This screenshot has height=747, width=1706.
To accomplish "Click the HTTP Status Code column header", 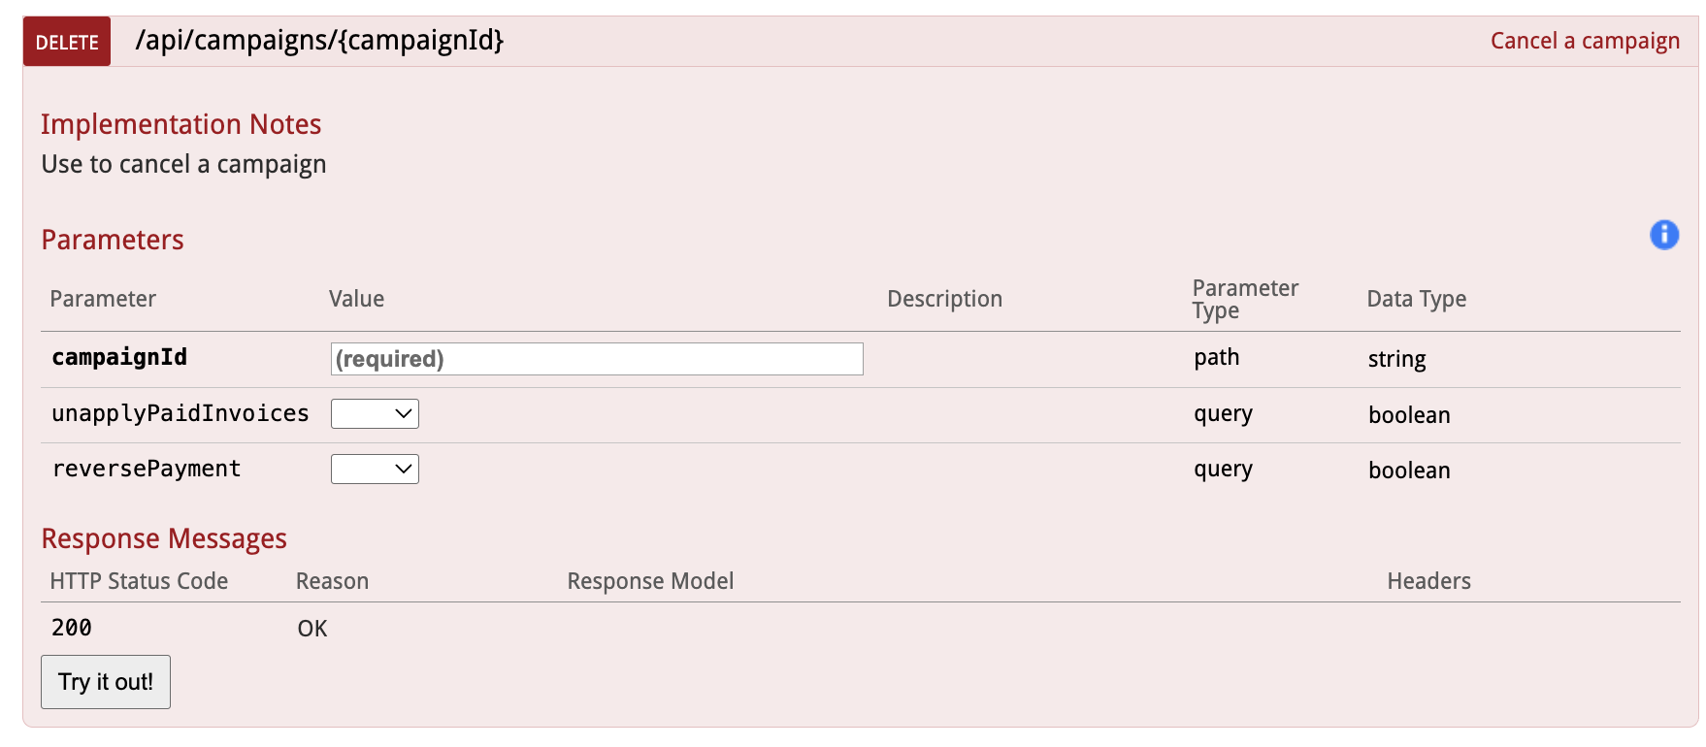I will [139, 581].
